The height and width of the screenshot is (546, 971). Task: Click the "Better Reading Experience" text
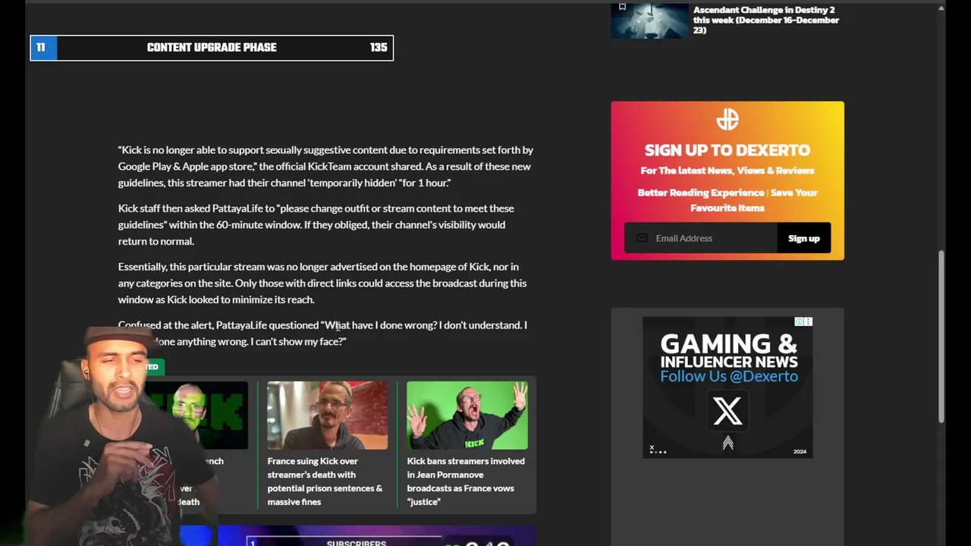(700, 193)
